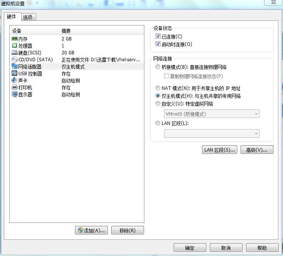The width and height of the screenshot is (283, 256).
Task: Click the 20 GB disk summary
Action: coord(68,52)
